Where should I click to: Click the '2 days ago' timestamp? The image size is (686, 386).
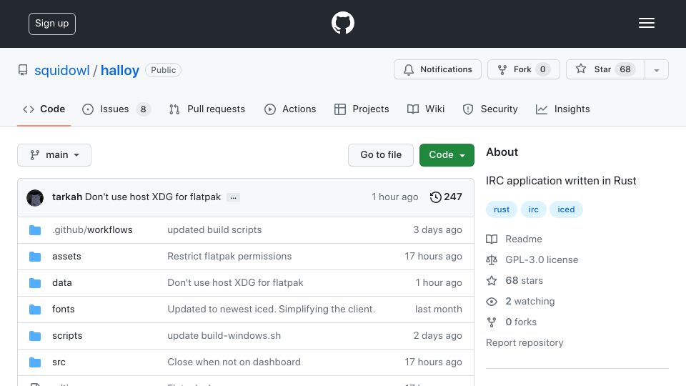pyautogui.click(x=437, y=336)
